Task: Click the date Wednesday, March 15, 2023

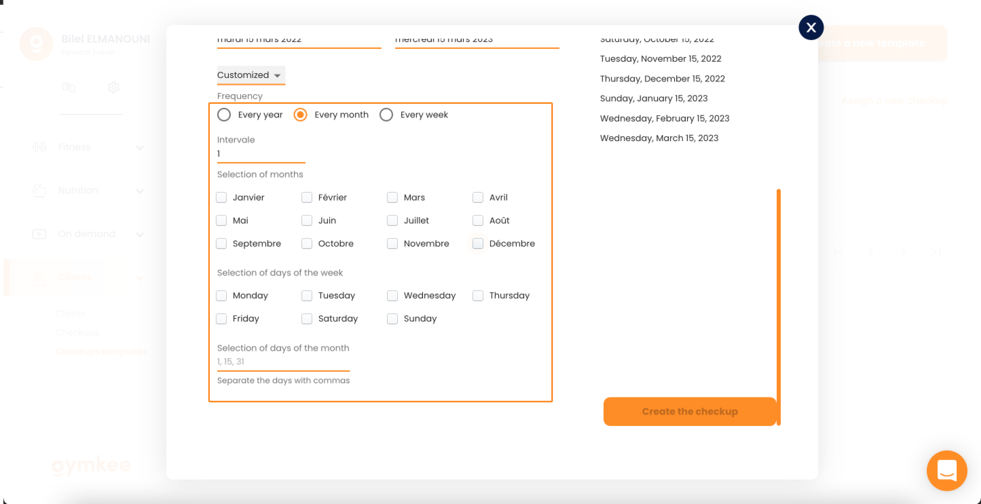Action: 659,138
